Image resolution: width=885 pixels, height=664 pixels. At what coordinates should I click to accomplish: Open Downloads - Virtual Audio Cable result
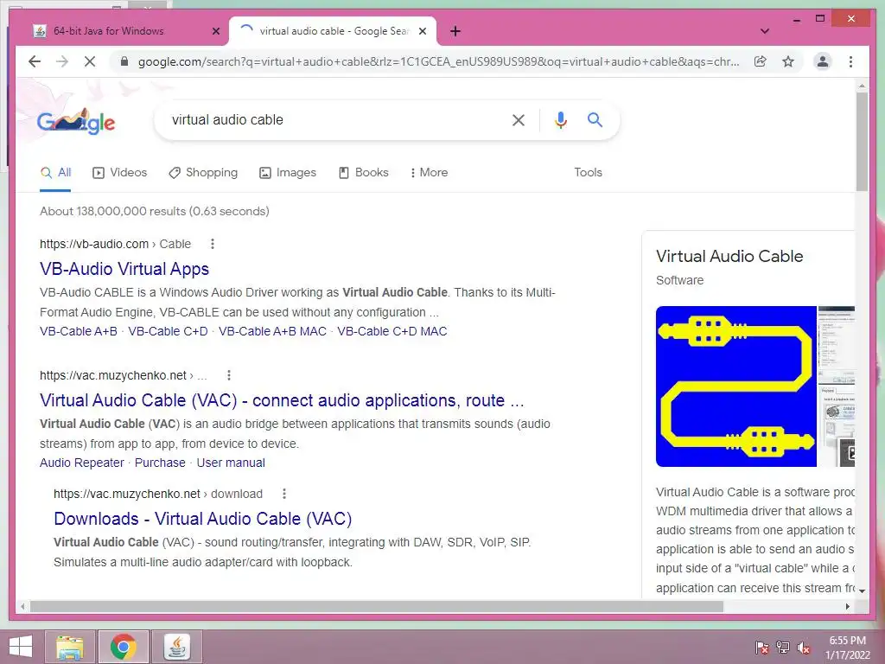click(x=202, y=519)
